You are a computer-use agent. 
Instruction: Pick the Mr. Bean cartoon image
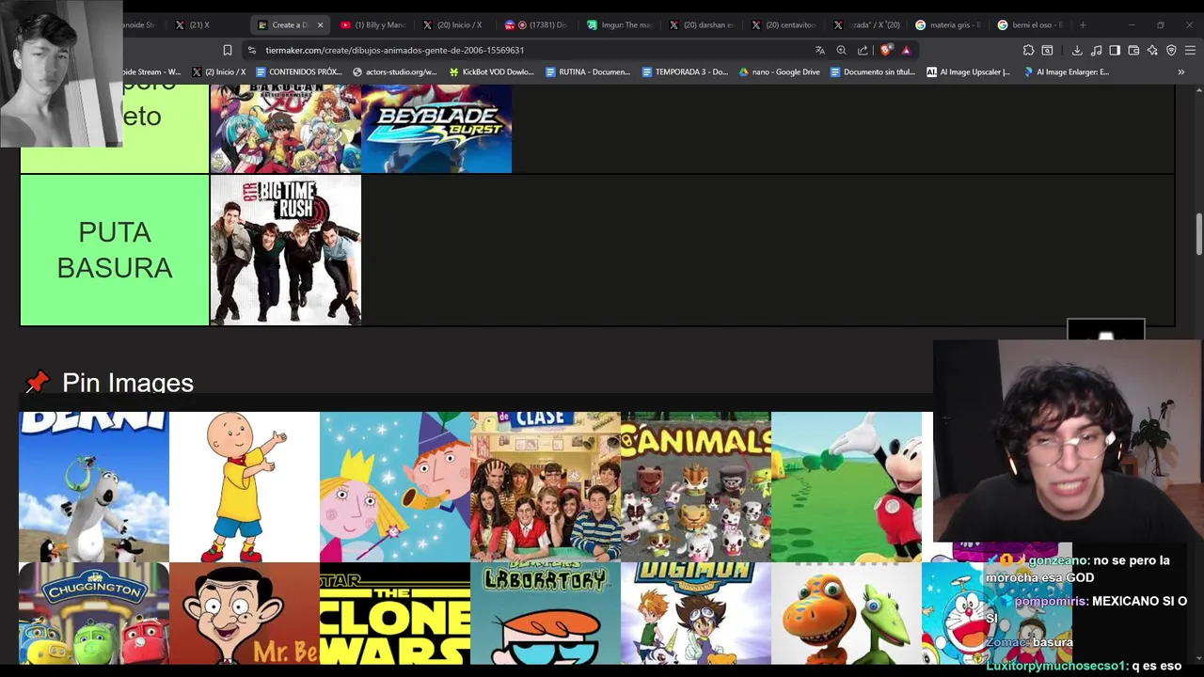coord(245,613)
